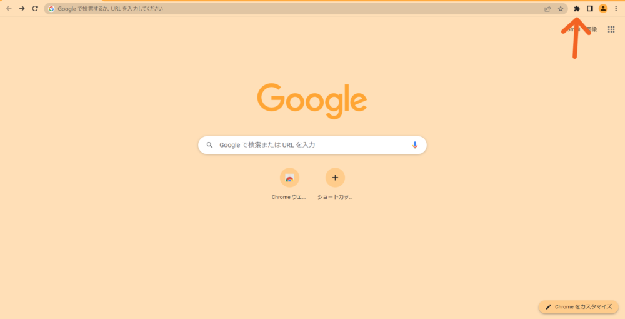Click the browser Back arrow
Viewport: 625px width, 319px height.
pos(9,8)
